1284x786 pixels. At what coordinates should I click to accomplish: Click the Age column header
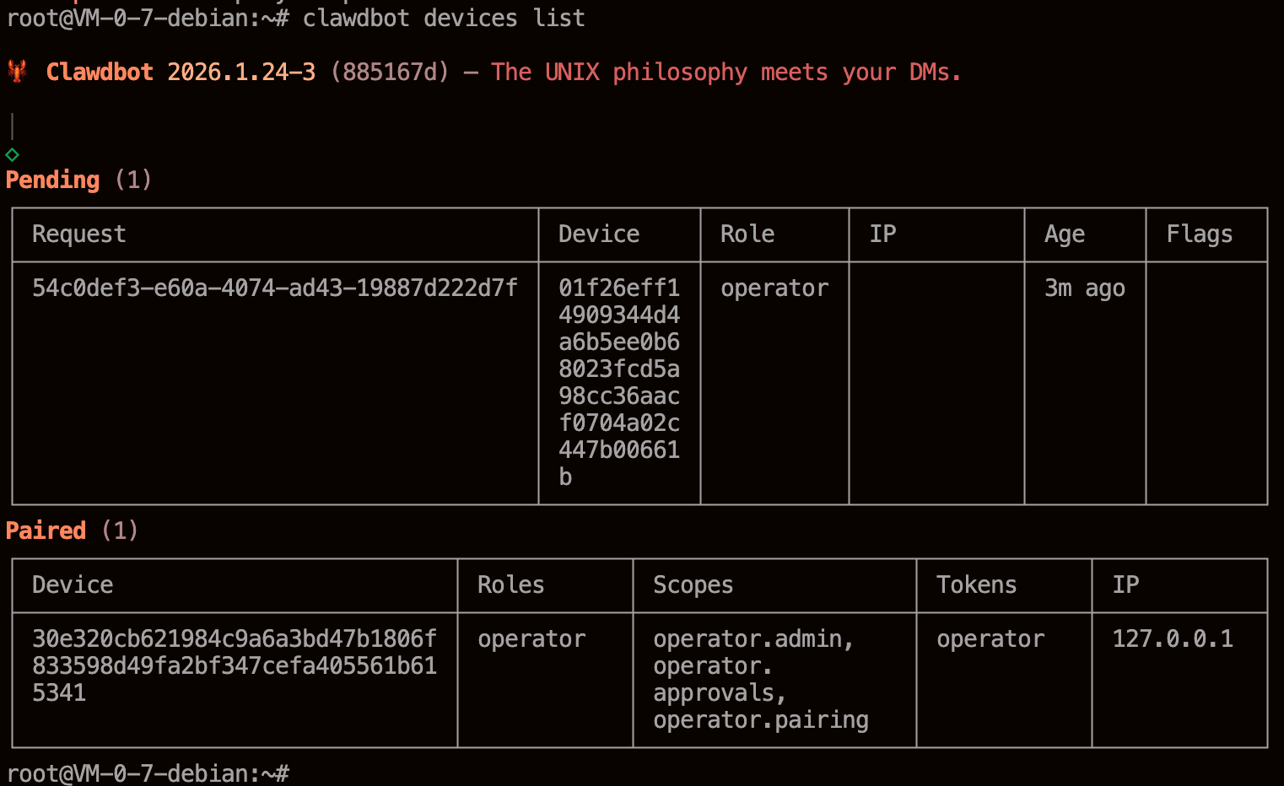point(1064,234)
